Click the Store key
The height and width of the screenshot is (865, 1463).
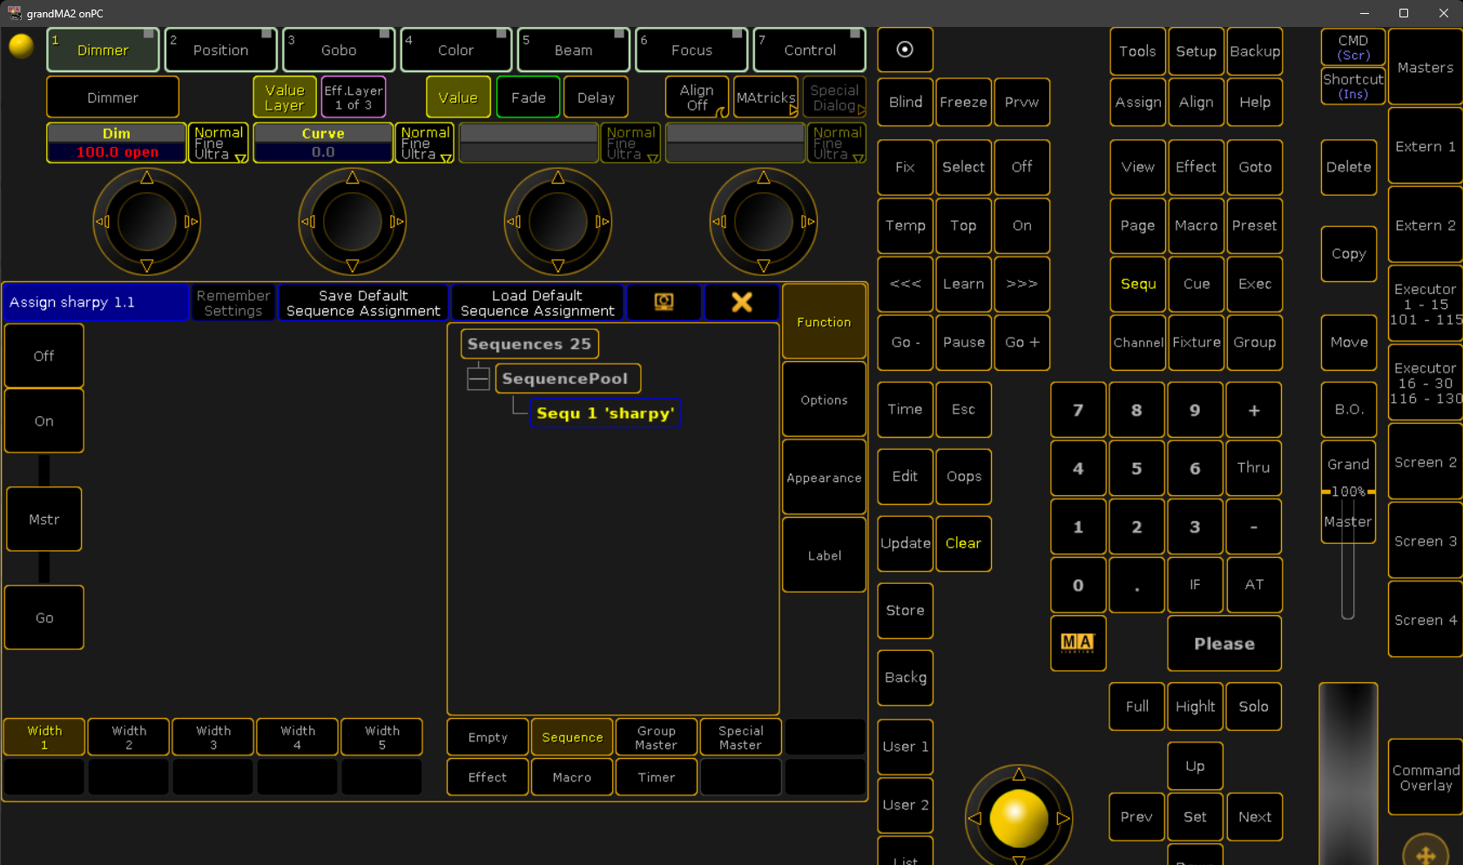[905, 610]
